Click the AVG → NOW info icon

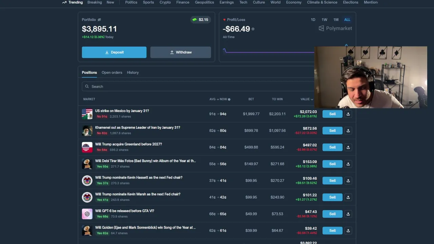229,99
